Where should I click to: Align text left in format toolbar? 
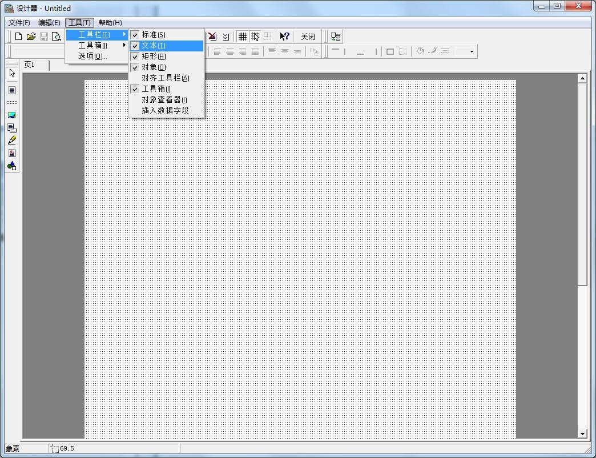tap(217, 51)
